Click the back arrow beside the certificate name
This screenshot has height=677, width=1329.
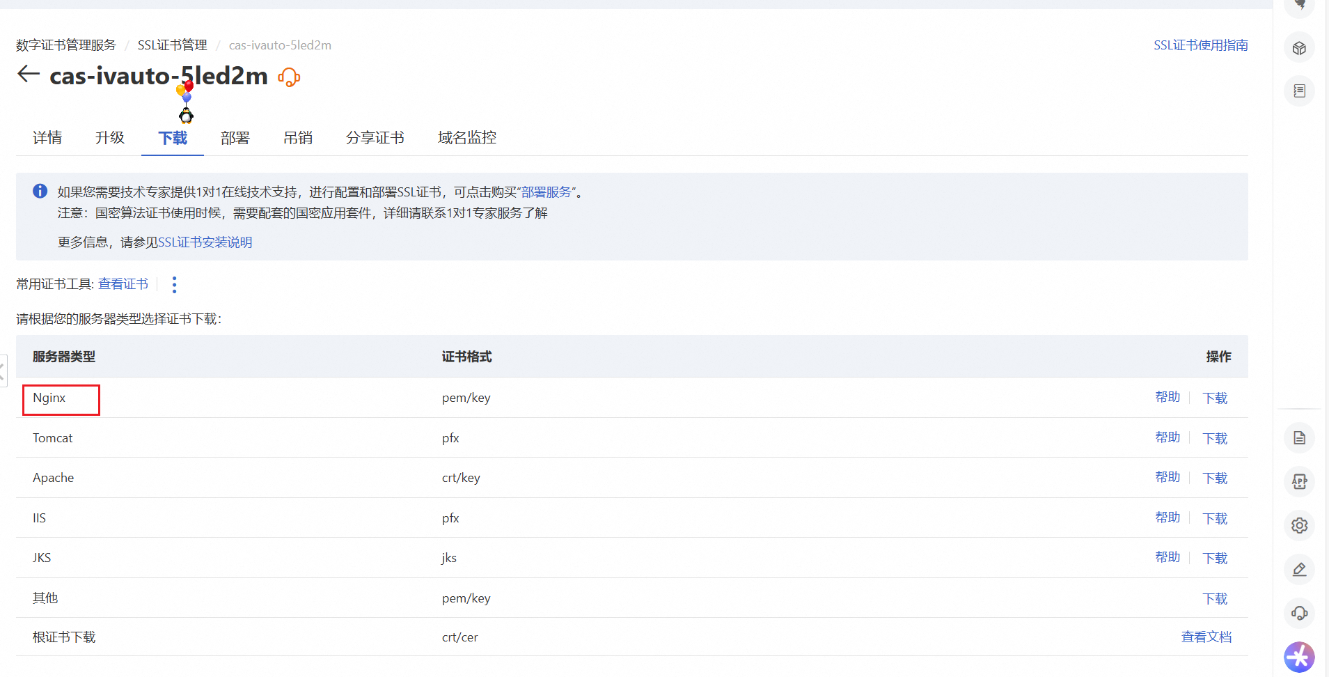click(x=29, y=74)
